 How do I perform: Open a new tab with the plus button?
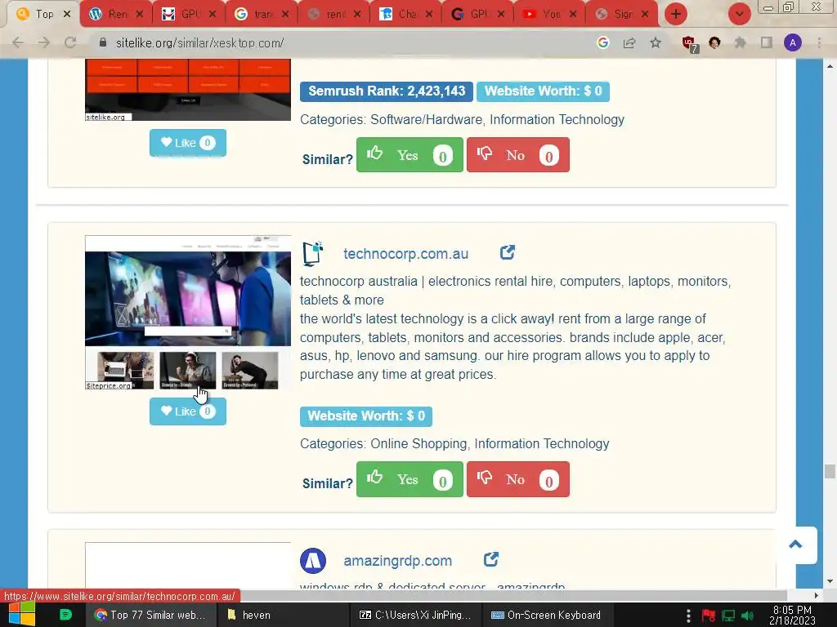point(676,14)
